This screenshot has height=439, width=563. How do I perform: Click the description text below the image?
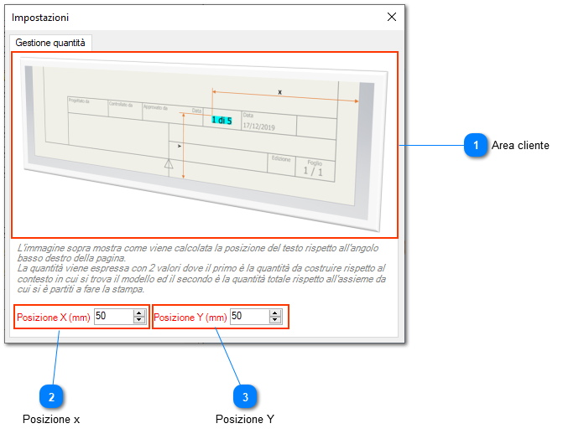(x=201, y=269)
